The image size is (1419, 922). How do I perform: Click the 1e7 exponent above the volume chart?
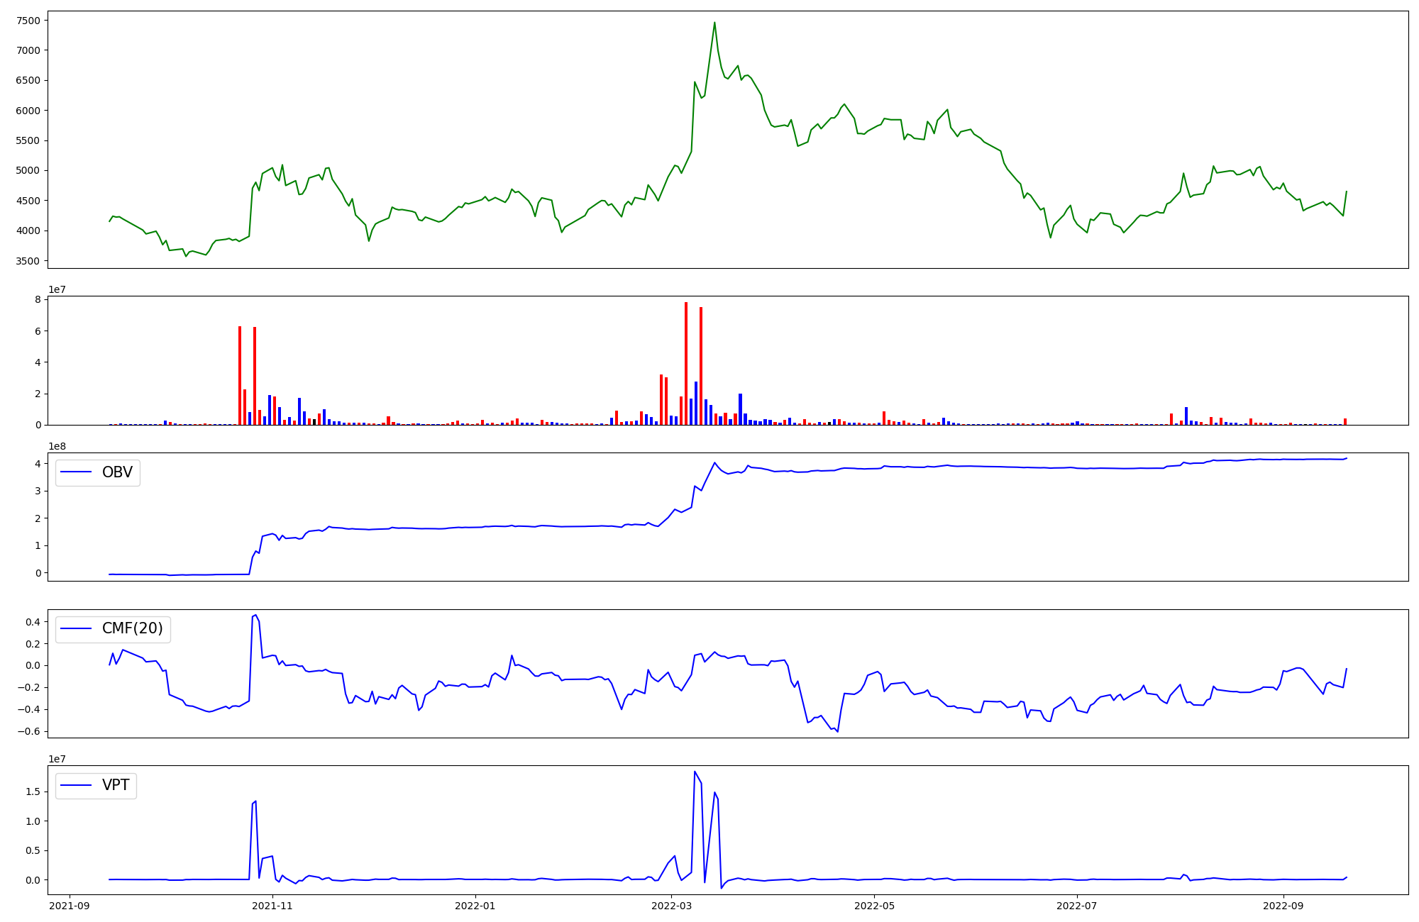(x=57, y=289)
